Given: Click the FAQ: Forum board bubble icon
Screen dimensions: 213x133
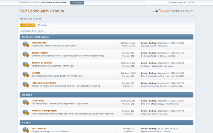Looking at the screenshot, I should coord(26,130).
